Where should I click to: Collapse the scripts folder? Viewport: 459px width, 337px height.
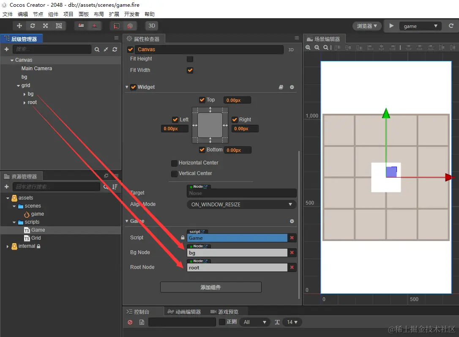click(x=14, y=222)
